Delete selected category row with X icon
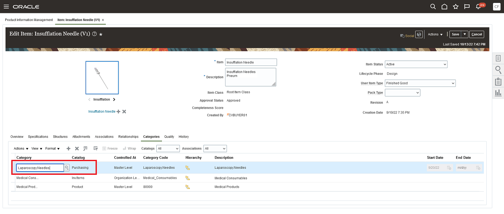Image resolution: width=504 pixels, height=214 pixels. click(77, 149)
